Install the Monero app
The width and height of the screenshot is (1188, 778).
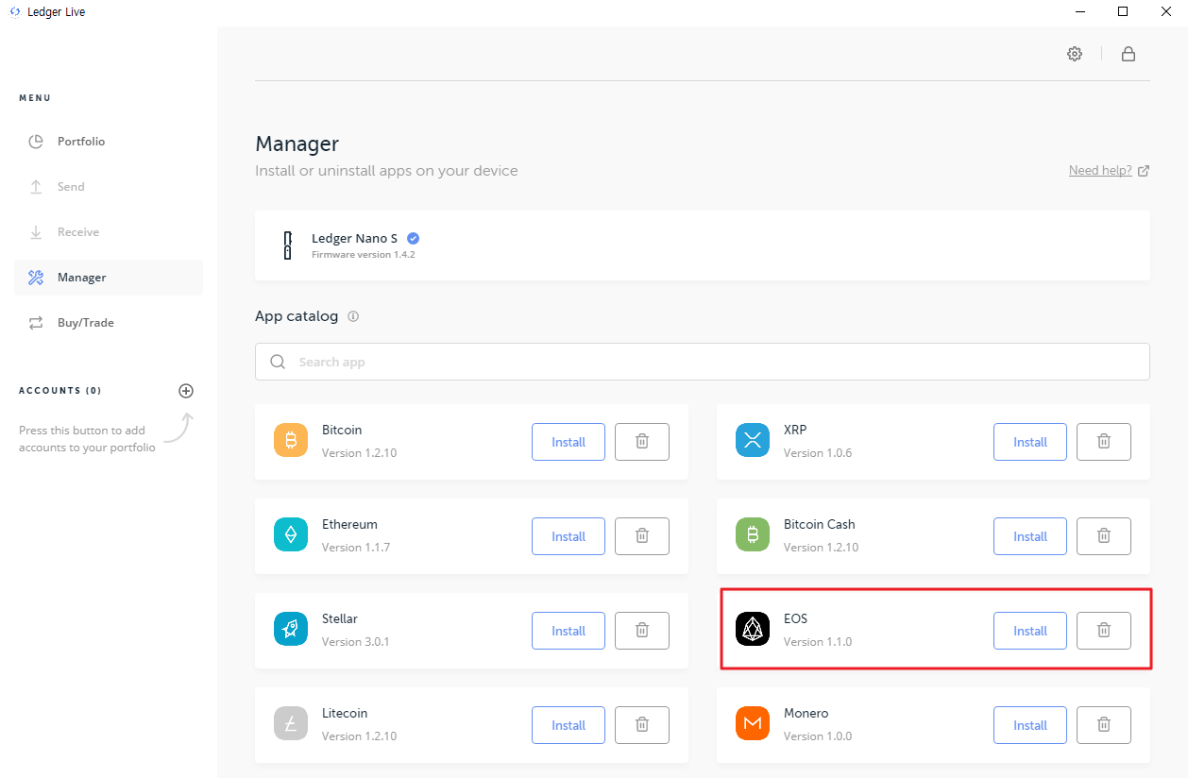(x=1030, y=725)
